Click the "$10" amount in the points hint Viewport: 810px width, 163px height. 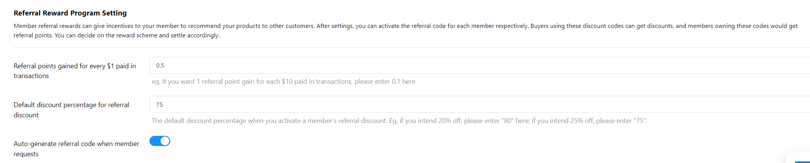pyautogui.click(x=287, y=81)
